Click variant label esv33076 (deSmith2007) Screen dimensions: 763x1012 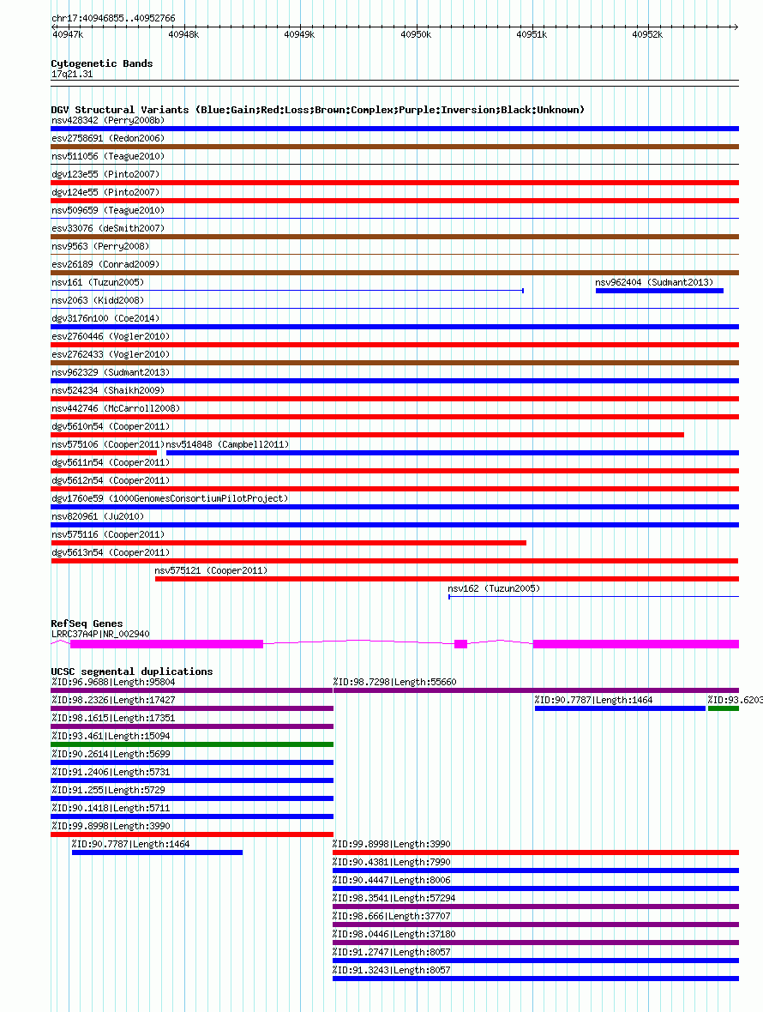pyautogui.click(x=108, y=228)
